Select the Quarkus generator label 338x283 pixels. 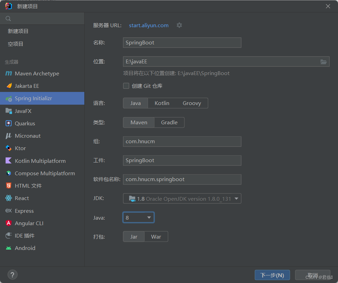(x=25, y=124)
